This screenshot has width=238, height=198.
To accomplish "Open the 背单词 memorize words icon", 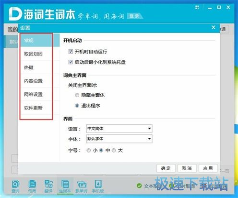I will click(82, 186).
